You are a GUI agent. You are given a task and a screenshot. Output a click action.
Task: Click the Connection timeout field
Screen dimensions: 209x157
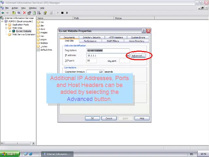95,72
